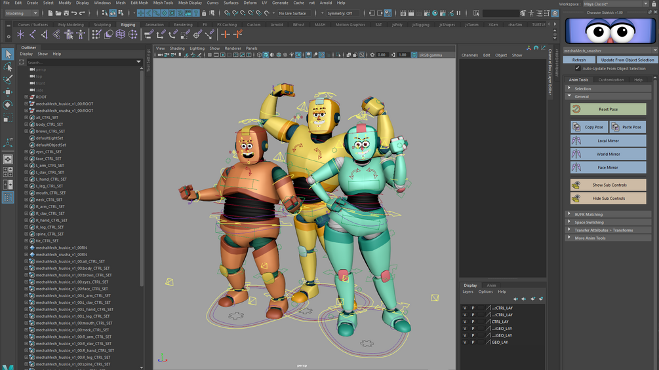Toggle V visibility for first CTRL_LAY layer
659x370 pixels.
coord(465,308)
